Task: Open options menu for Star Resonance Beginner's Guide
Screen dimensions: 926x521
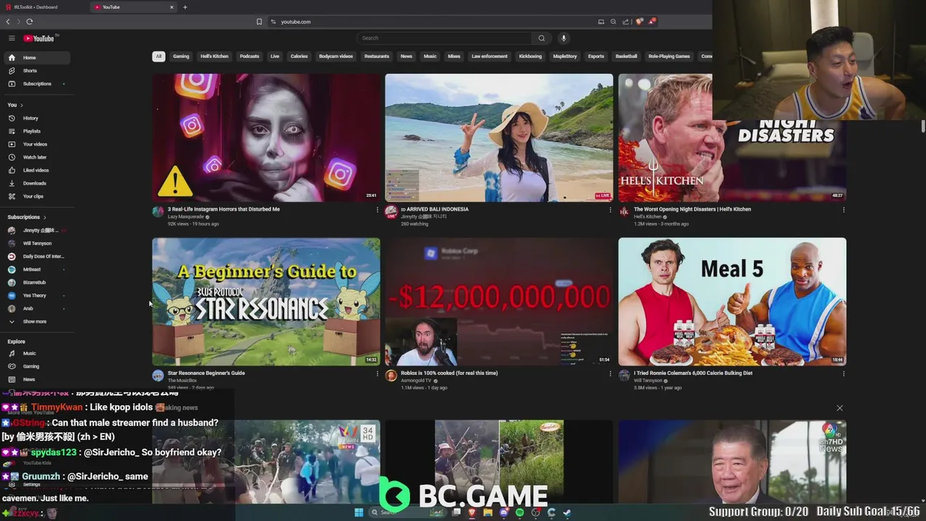Action: [377, 374]
